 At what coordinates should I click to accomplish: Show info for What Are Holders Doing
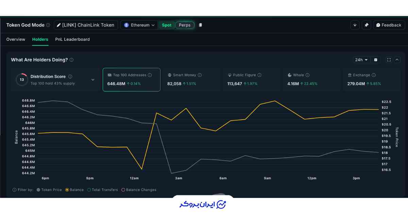pos(71,60)
